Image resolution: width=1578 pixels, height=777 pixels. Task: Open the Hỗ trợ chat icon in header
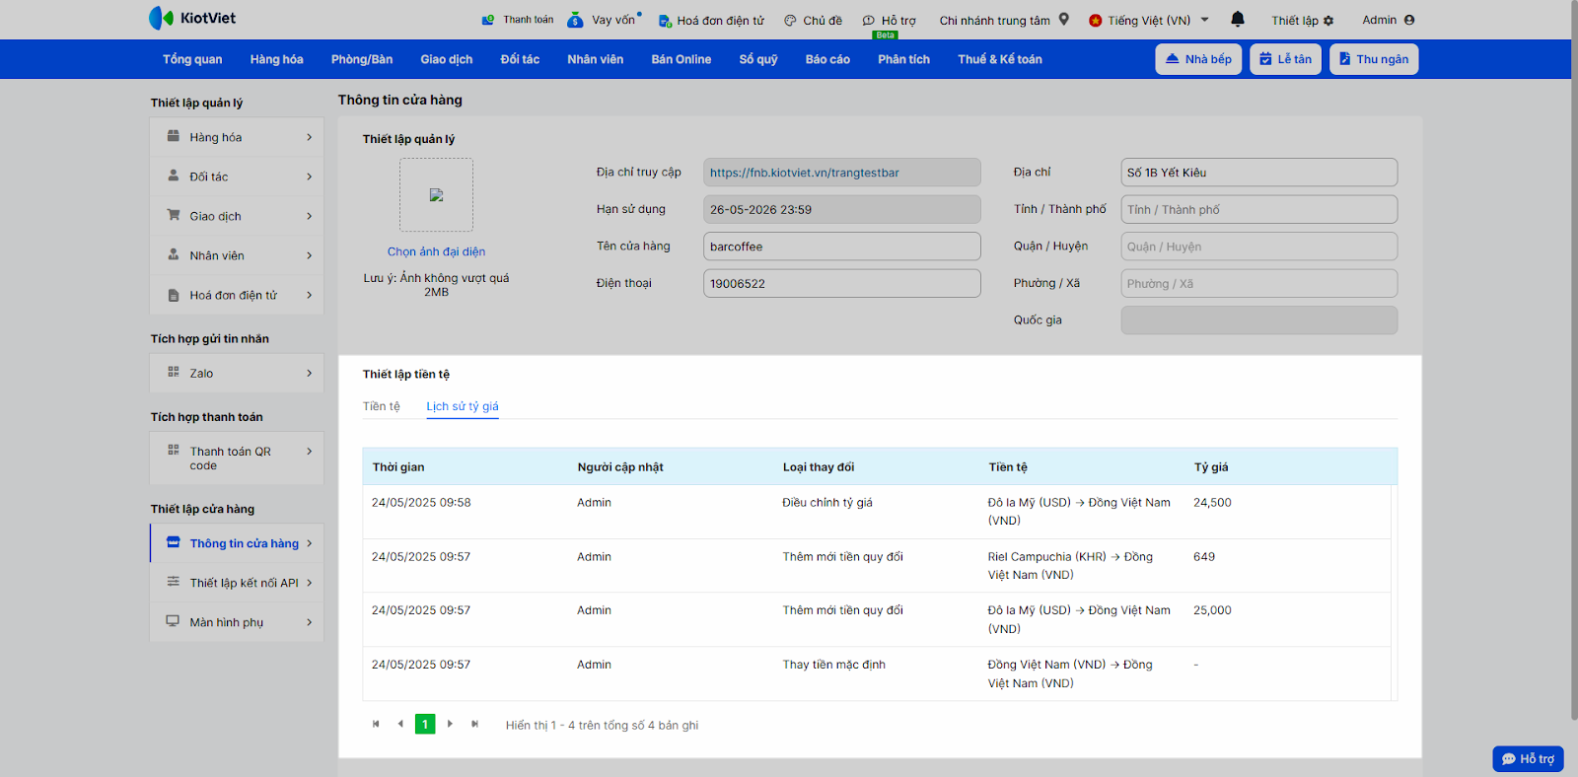point(869,21)
